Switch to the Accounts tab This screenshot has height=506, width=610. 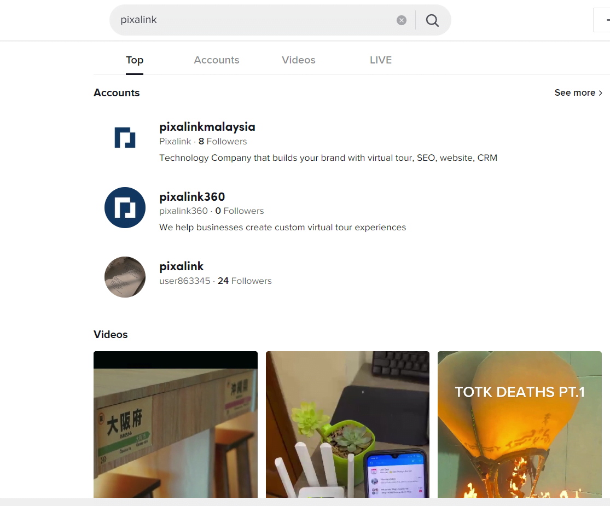216,60
